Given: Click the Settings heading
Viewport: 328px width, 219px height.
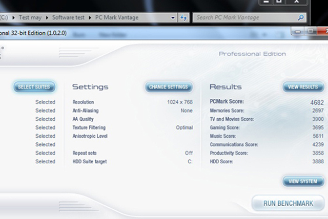Looking at the screenshot, I should [x=90, y=87].
